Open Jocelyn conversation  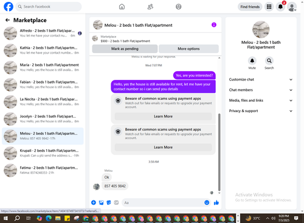43,119
